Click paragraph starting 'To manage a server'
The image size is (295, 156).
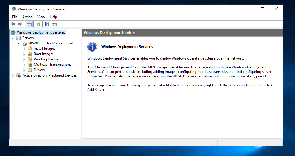click(x=180, y=87)
